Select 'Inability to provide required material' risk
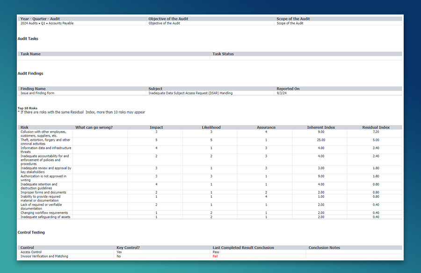 (x=210, y=198)
